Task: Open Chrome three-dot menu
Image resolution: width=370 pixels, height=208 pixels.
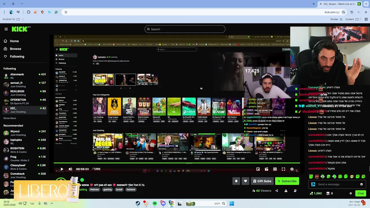Action: [x=4, y=12]
